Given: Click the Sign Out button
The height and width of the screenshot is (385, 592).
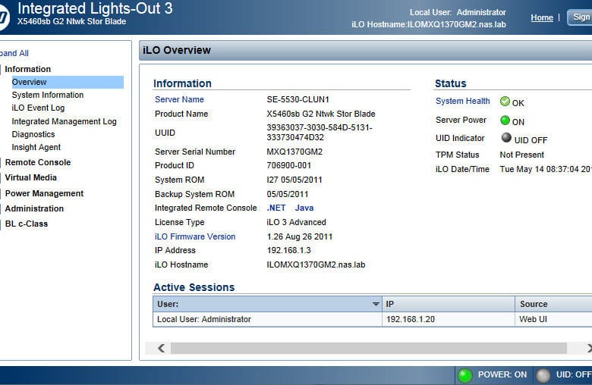Looking at the screenshot, I should coord(580,17).
